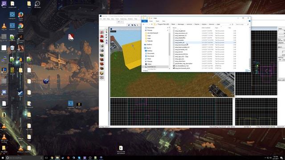Go up one folder in File Explorer

coord(152,24)
